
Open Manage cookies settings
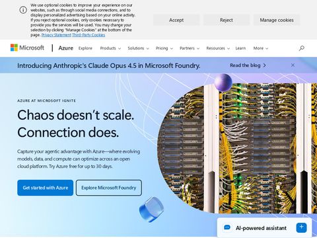pyautogui.click(x=277, y=20)
